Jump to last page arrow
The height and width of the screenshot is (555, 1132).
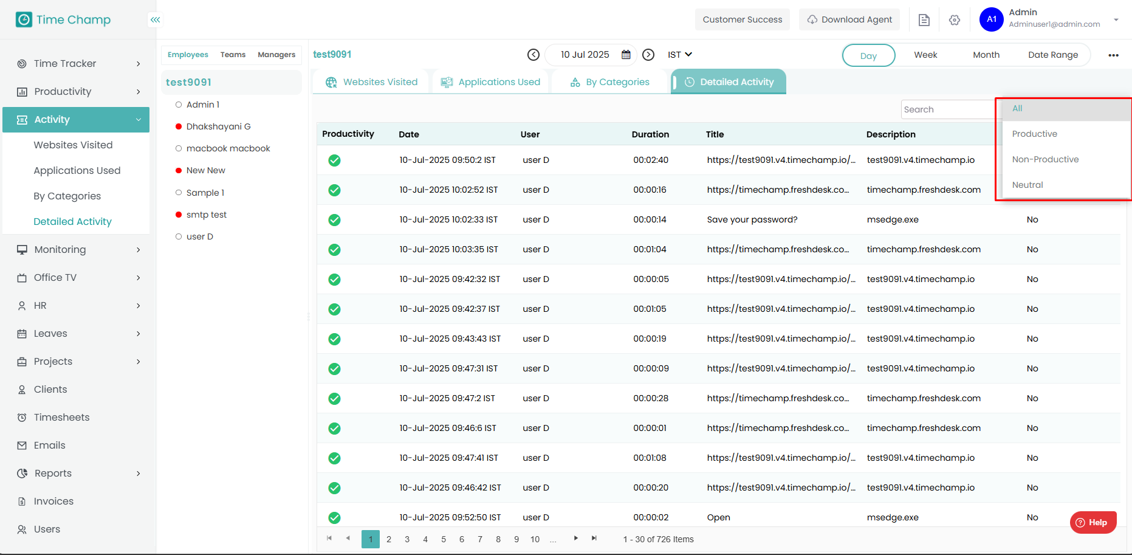click(594, 538)
